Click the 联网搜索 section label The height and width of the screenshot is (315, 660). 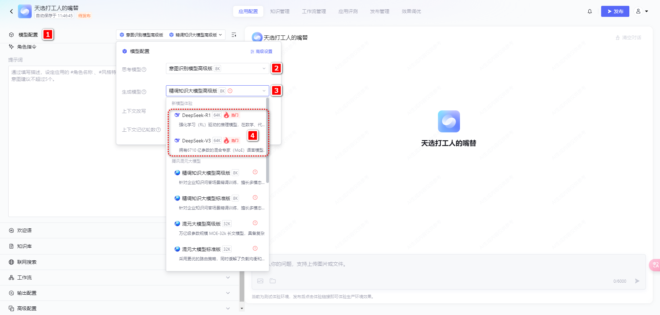27,262
